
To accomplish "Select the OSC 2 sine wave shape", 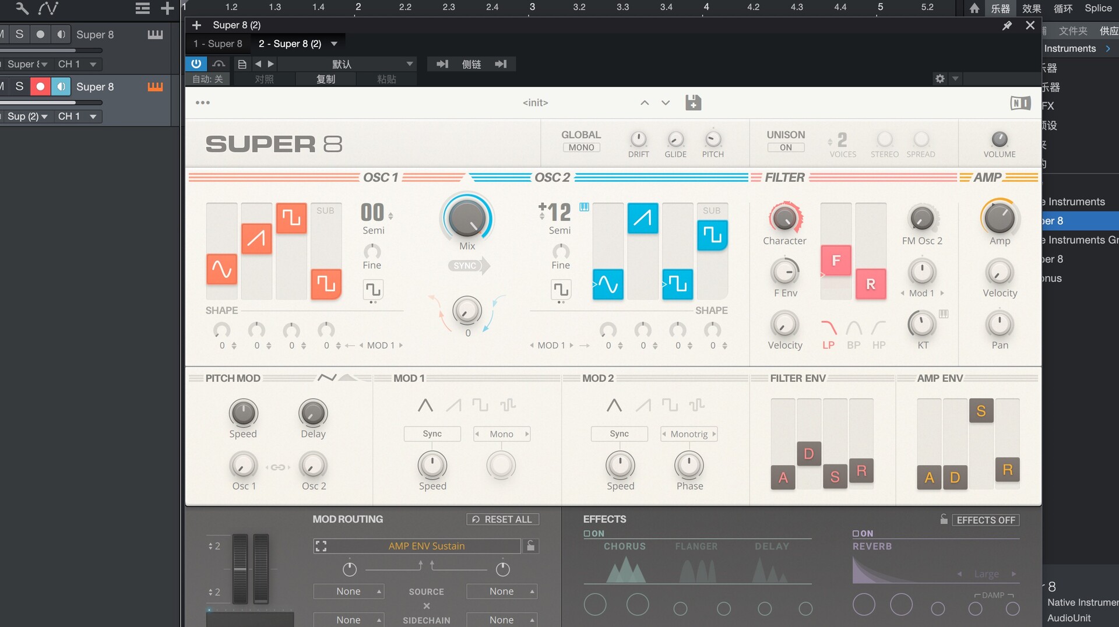I will click(608, 284).
